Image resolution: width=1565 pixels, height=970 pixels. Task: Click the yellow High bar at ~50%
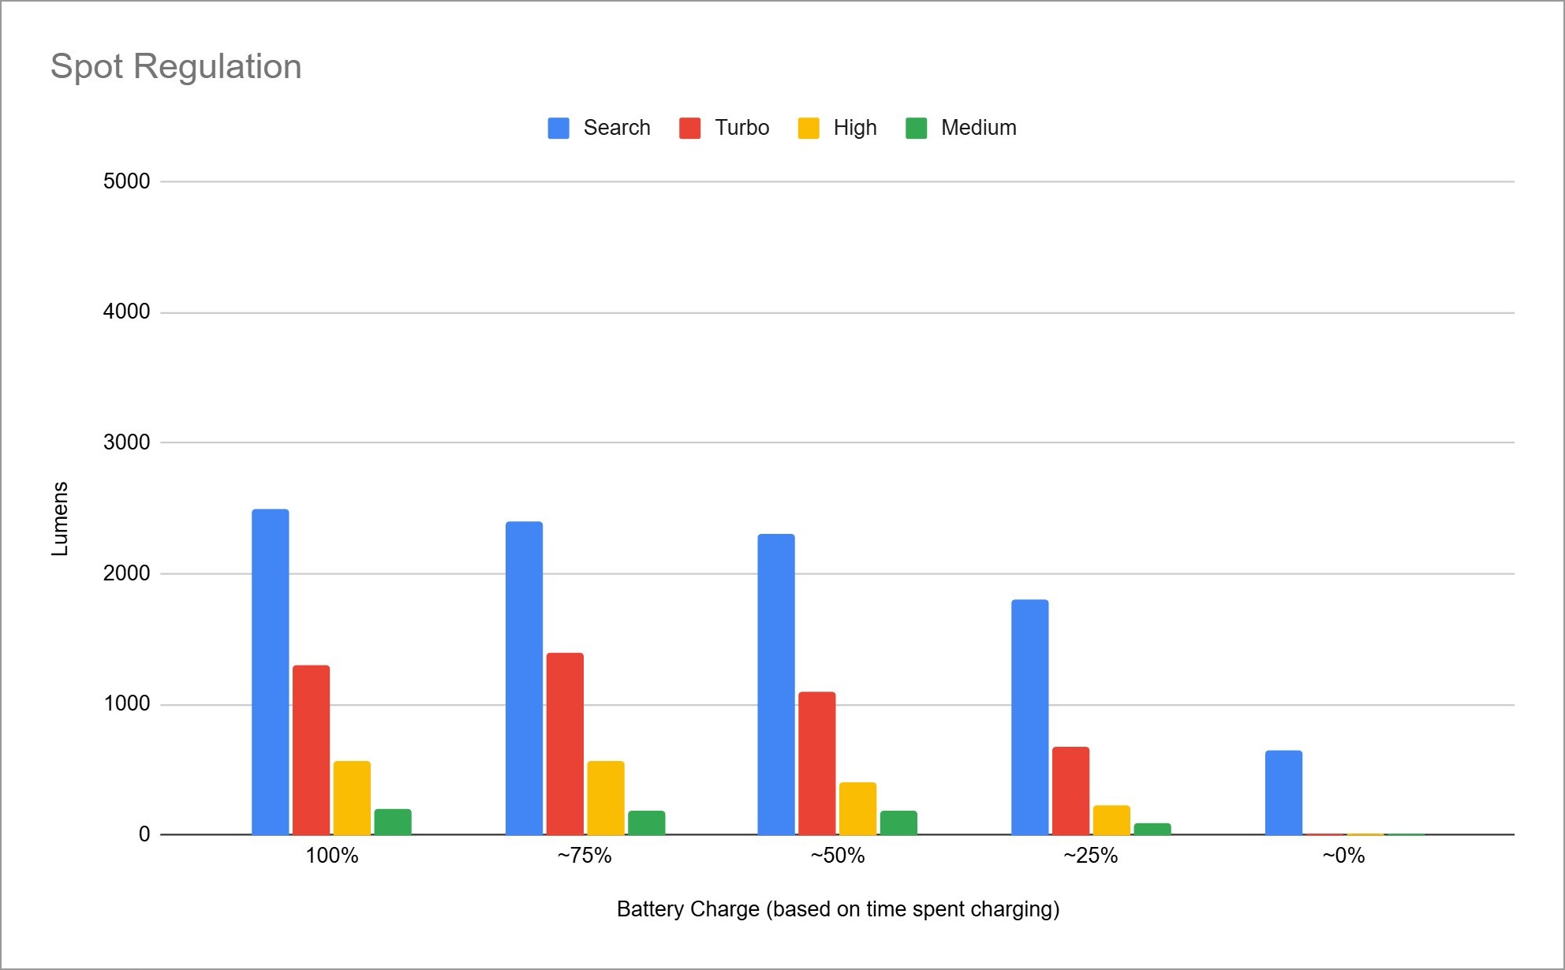(x=857, y=808)
